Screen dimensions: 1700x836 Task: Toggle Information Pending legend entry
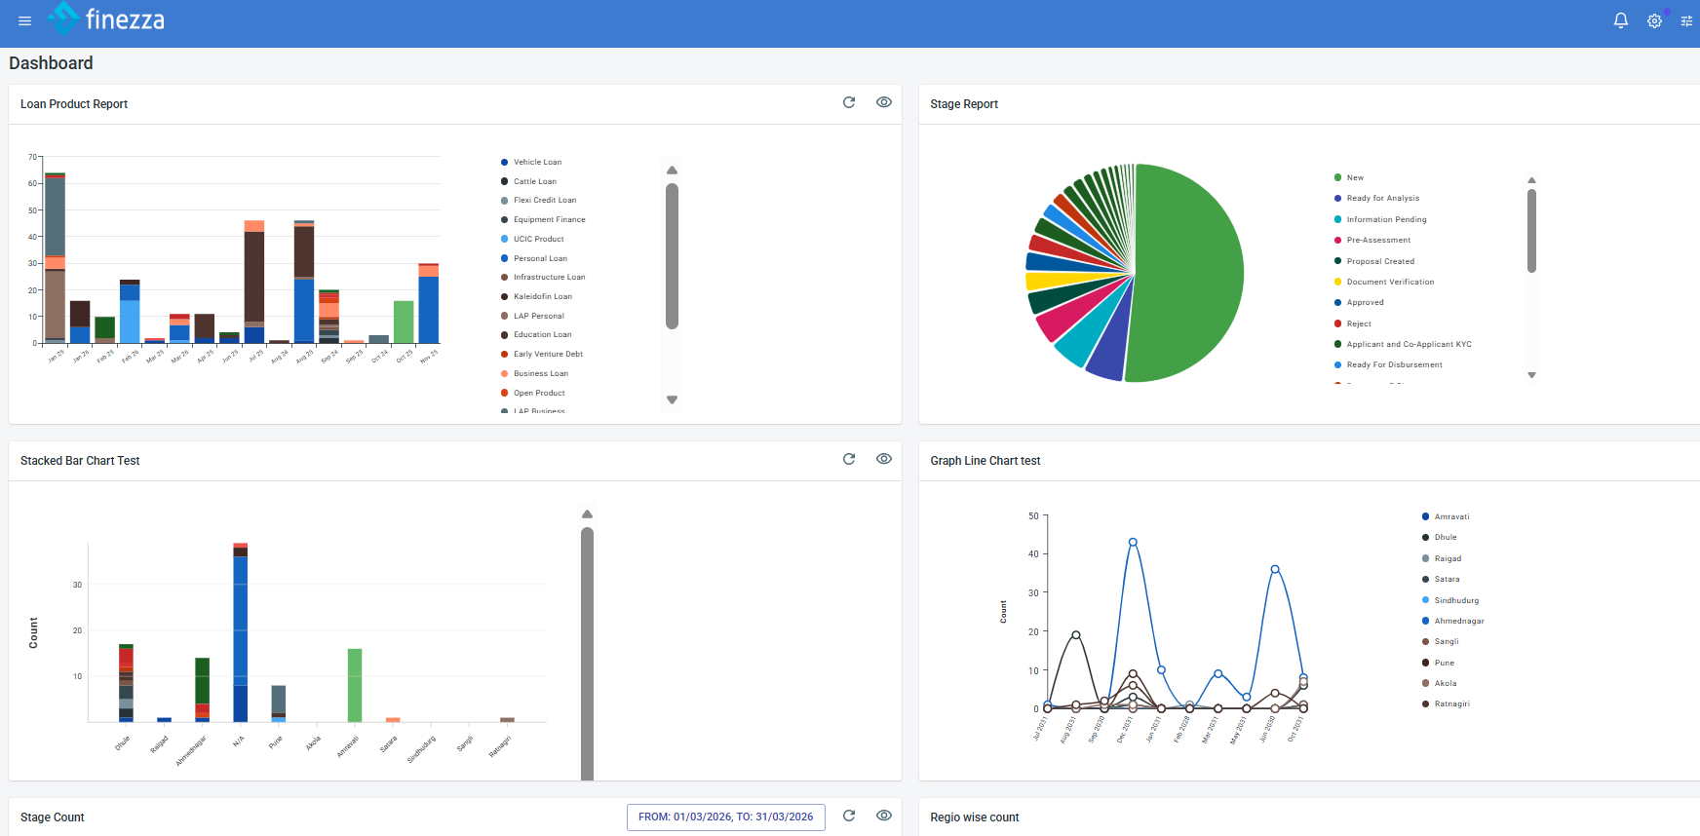pyautogui.click(x=1380, y=219)
